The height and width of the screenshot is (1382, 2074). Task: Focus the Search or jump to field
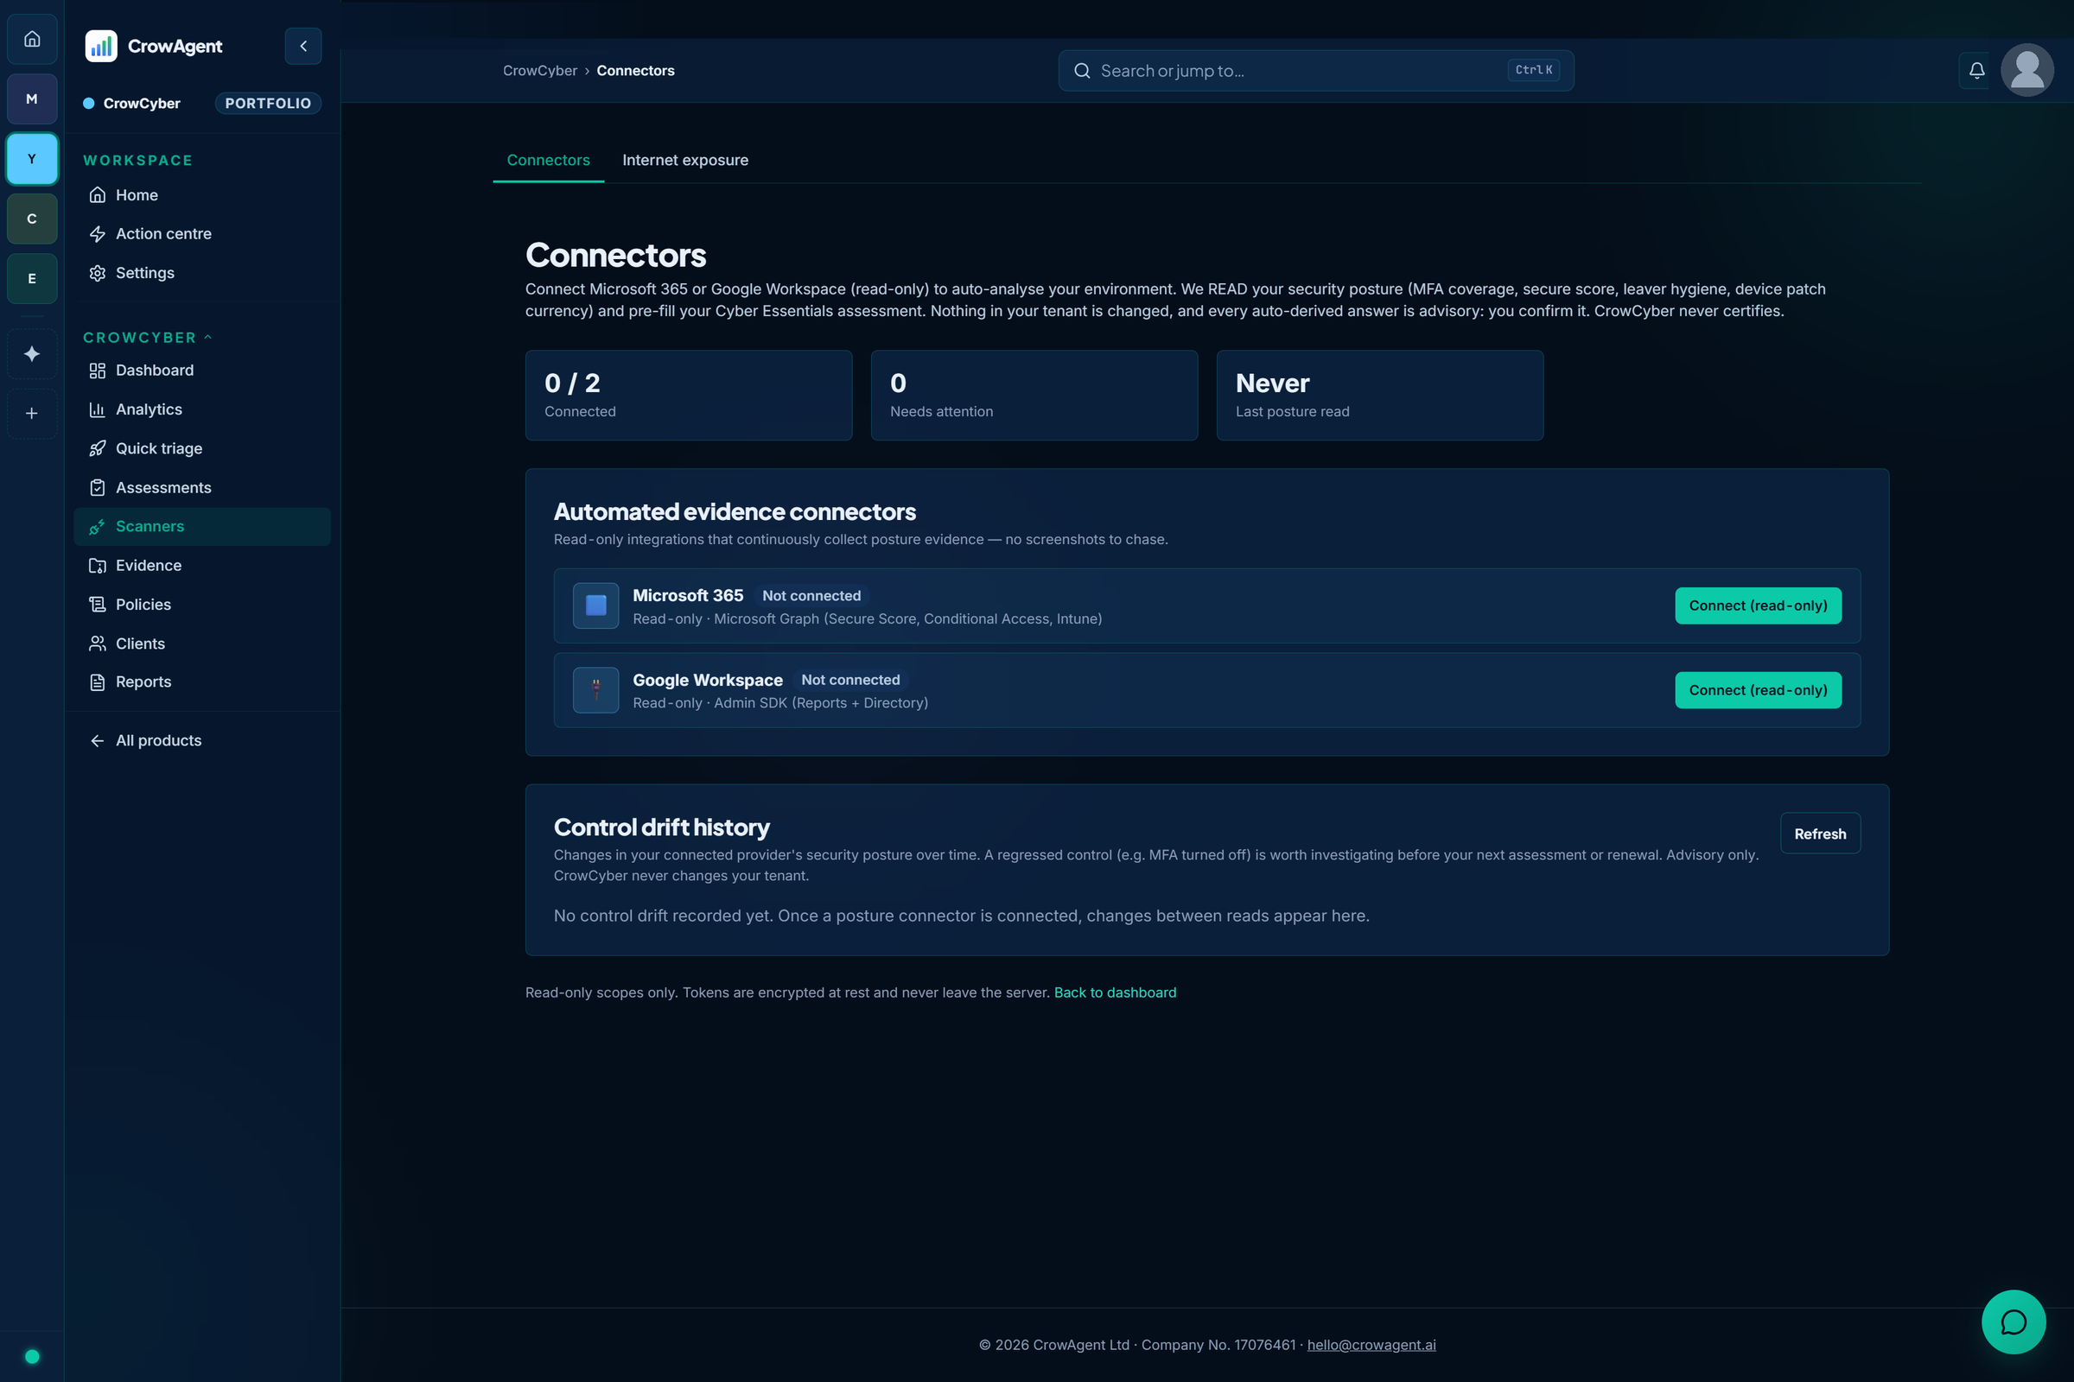pos(1315,71)
